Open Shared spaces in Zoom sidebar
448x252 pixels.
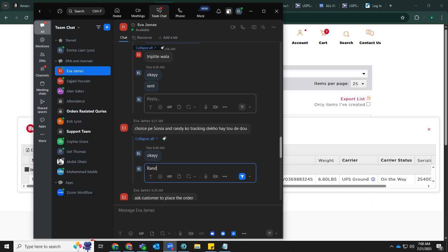coord(42,106)
